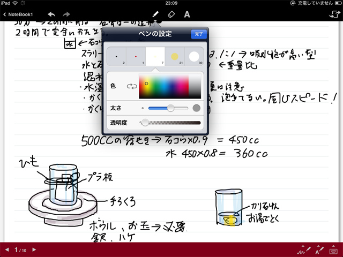The height and width of the screenshot is (257, 343).
Task: Go to the next page arrow
Action: point(34,250)
